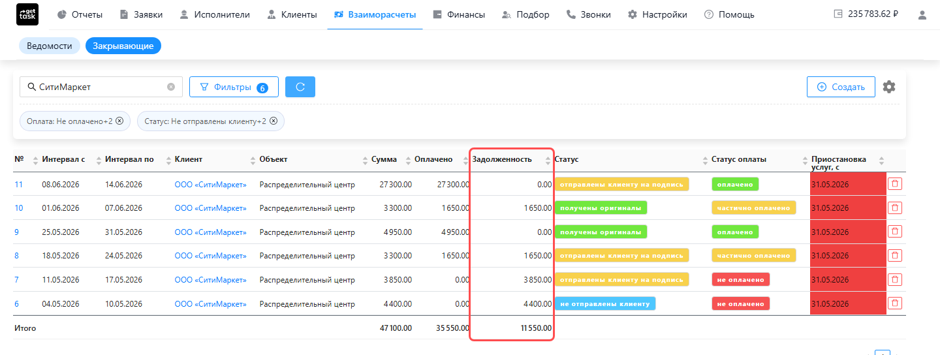Image resolution: width=940 pixels, height=355 pixels.
Task: Open the Подбор section
Action: click(x=525, y=14)
